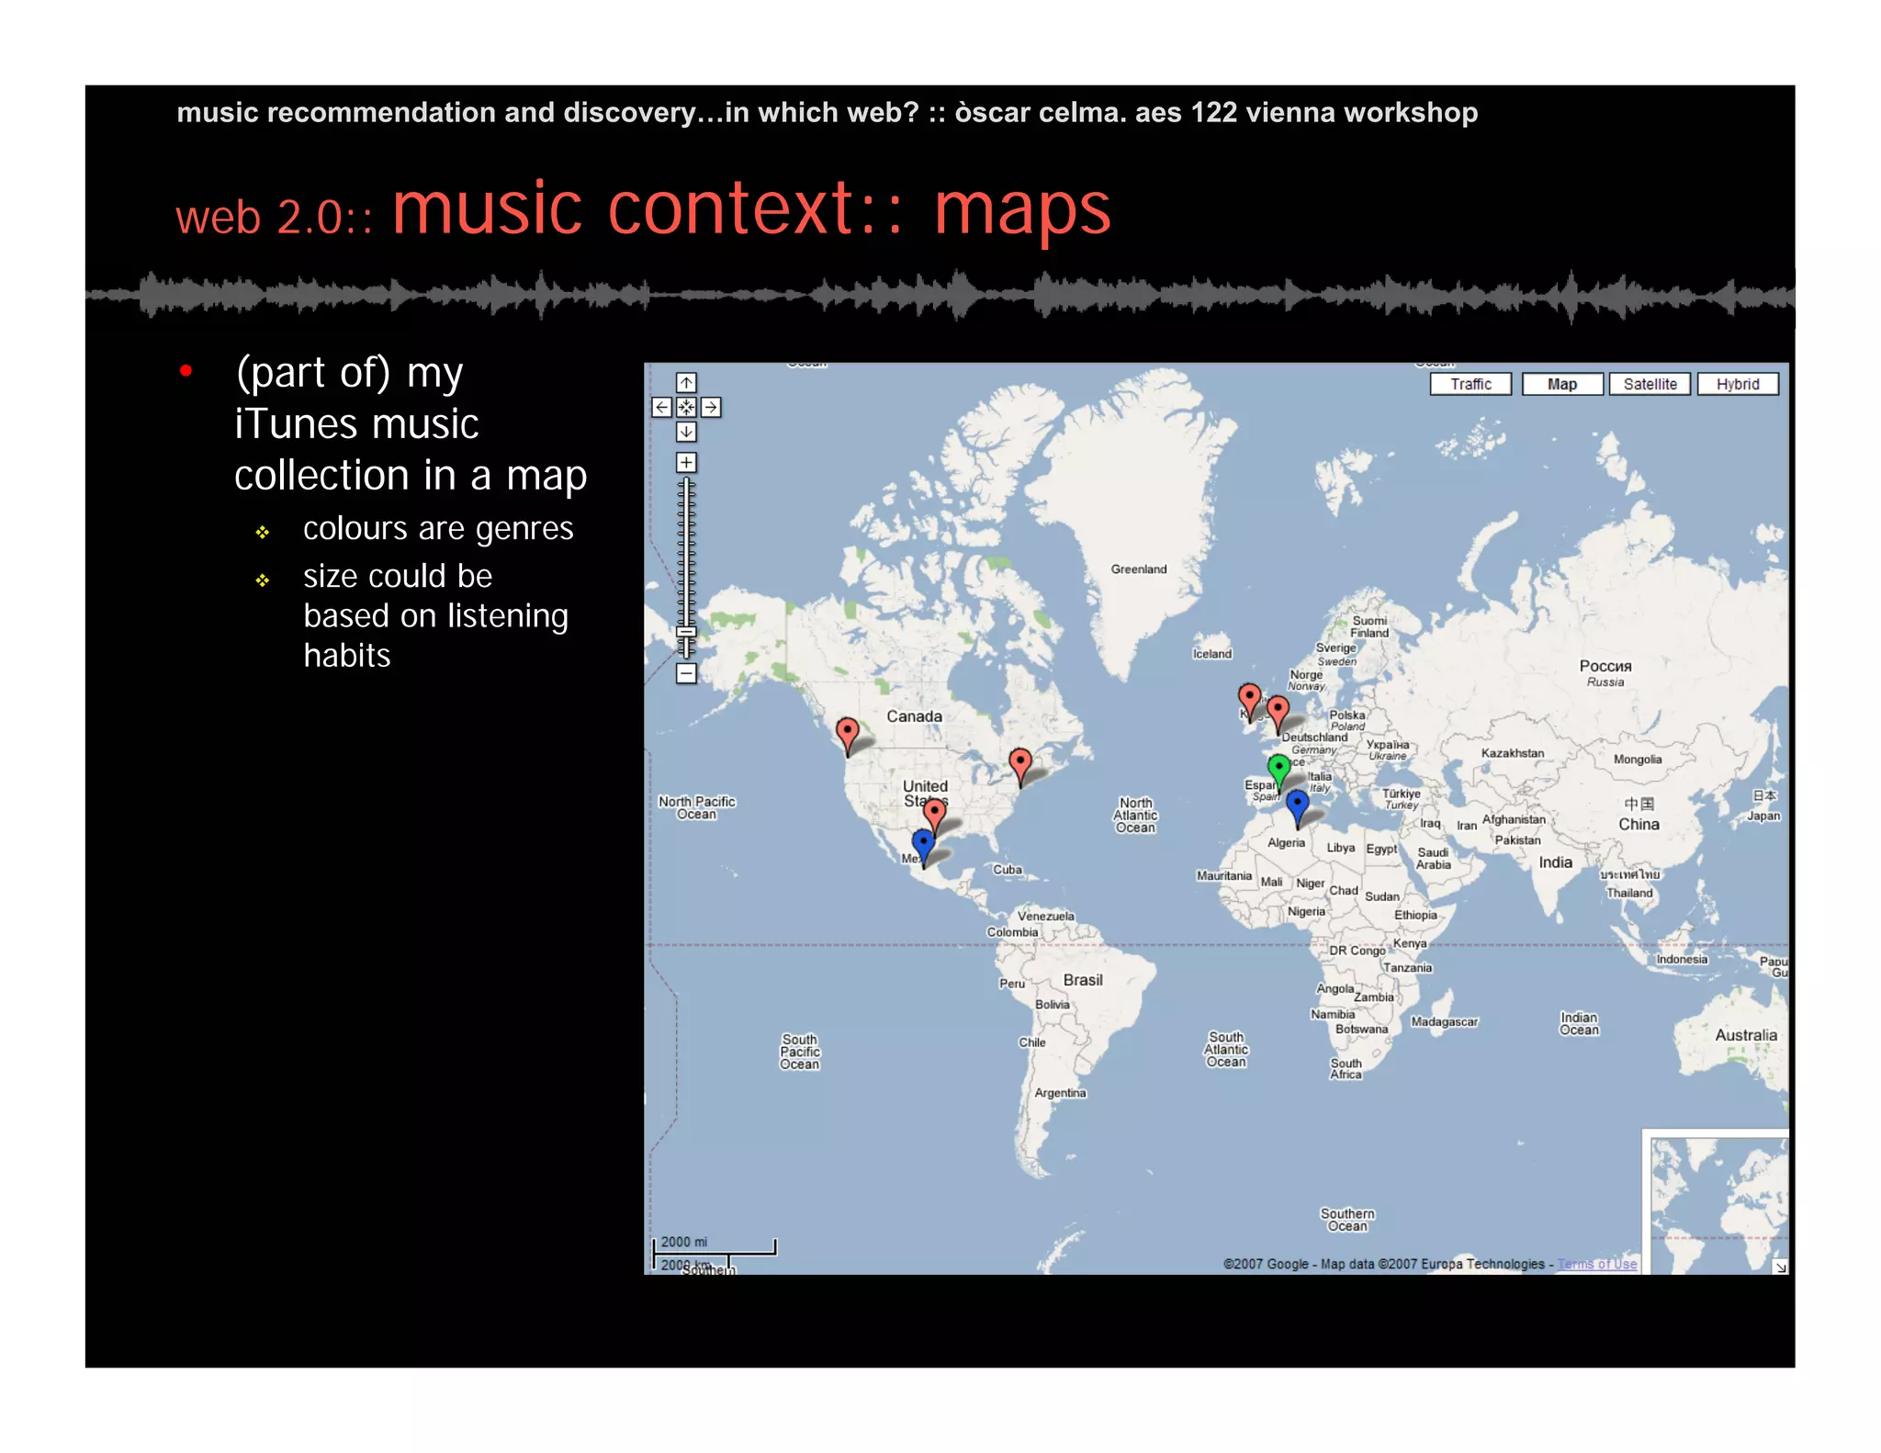1881x1453 pixels.
Task: Collapse the overview map corner arrow
Action: 1780,1267
